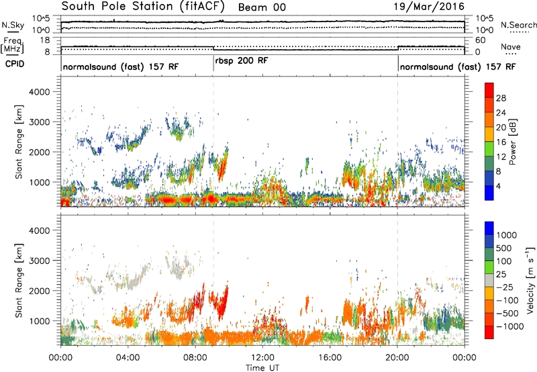Click the "Freq. [MHz]" axis label
This screenshot has height=372, width=537.
(x=12, y=45)
